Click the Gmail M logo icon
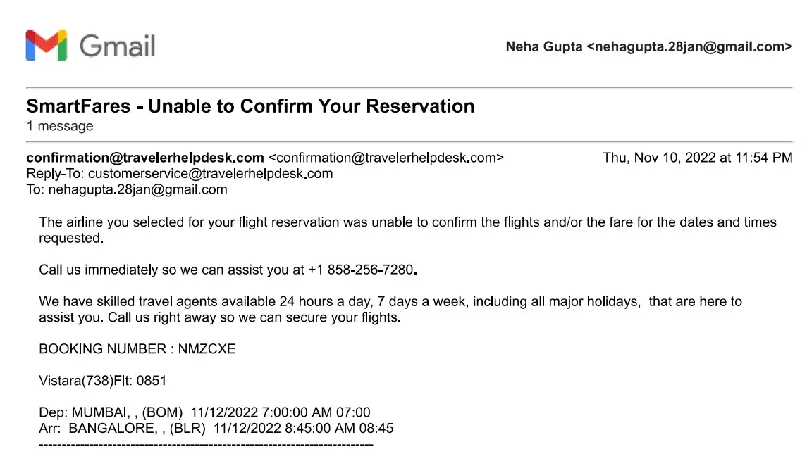 [x=46, y=45]
